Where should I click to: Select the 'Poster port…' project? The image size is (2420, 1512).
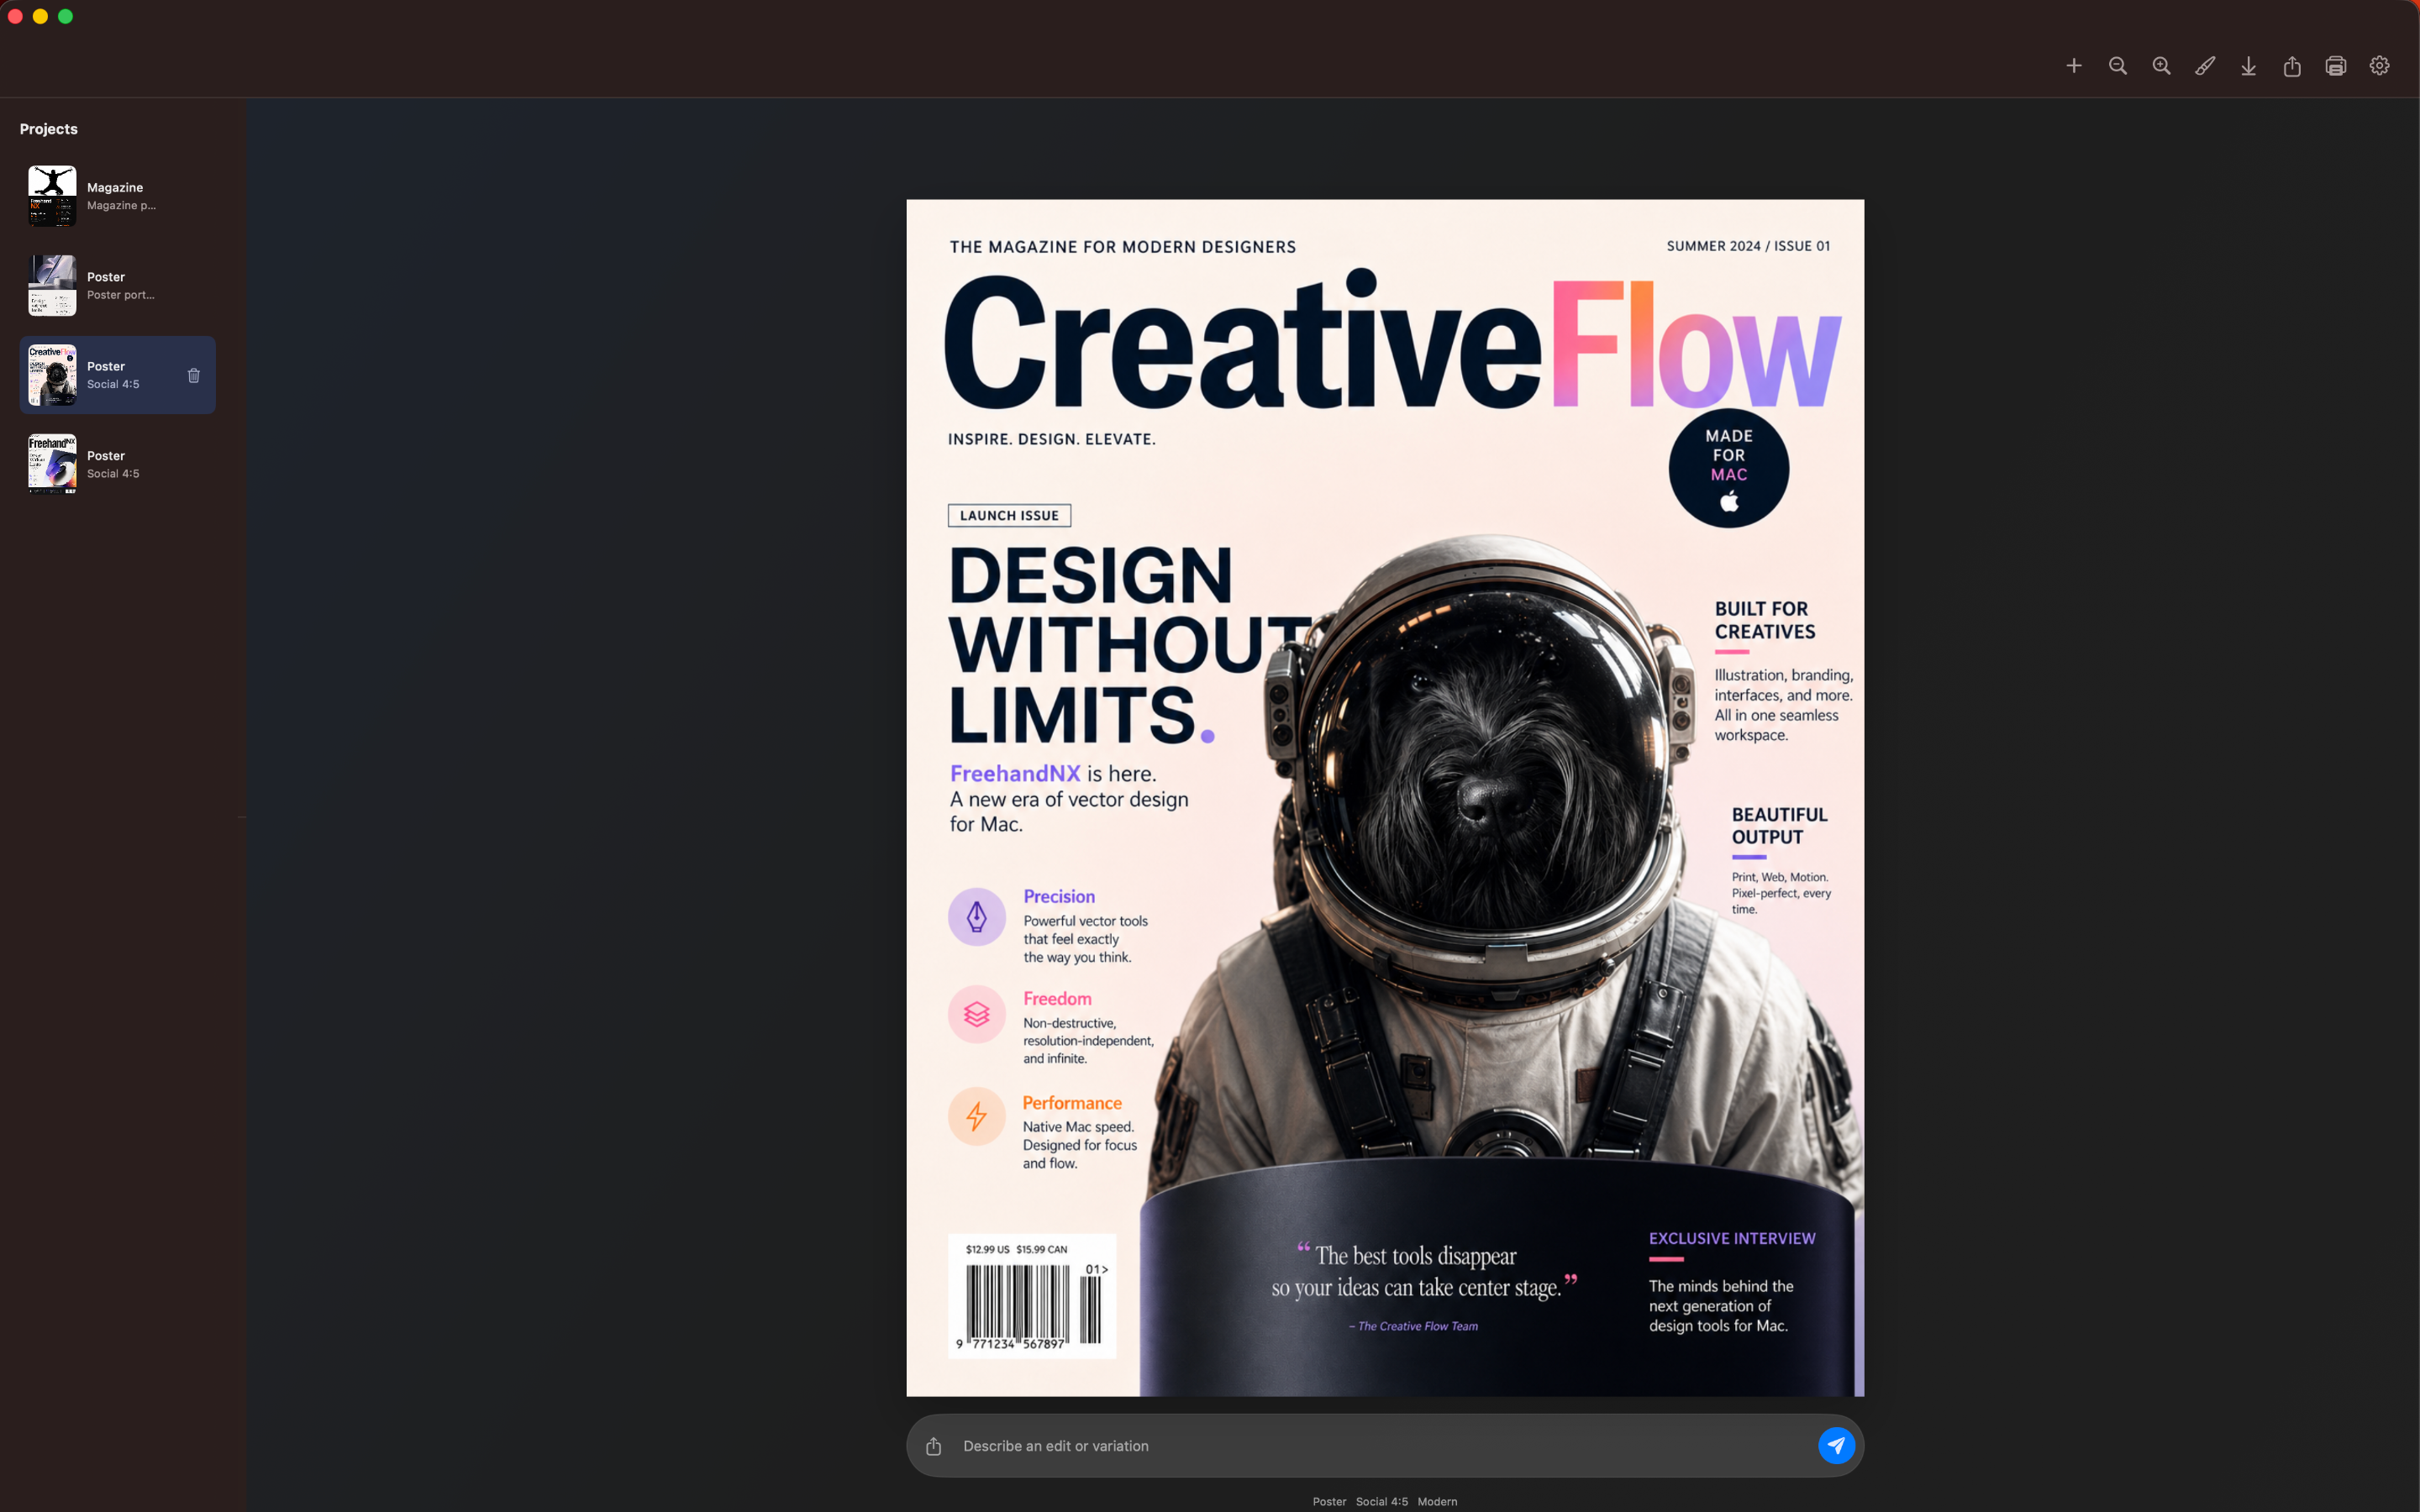tap(118, 285)
